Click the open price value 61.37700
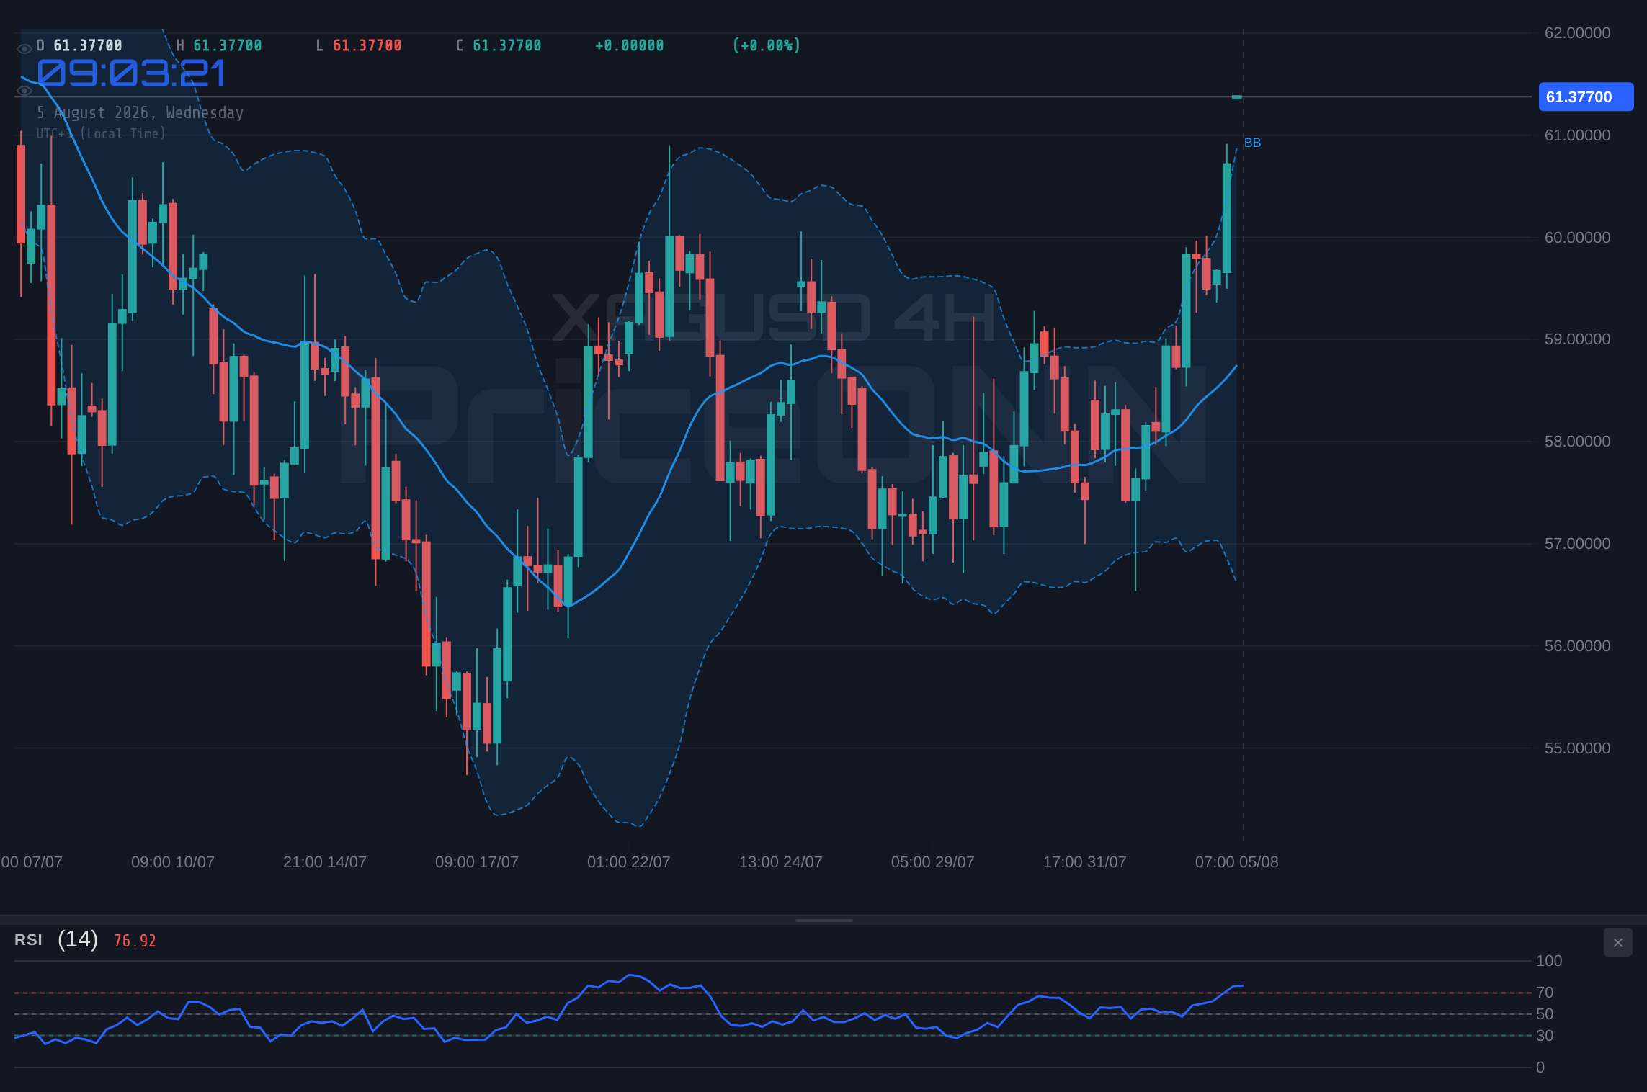 (x=88, y=45)
